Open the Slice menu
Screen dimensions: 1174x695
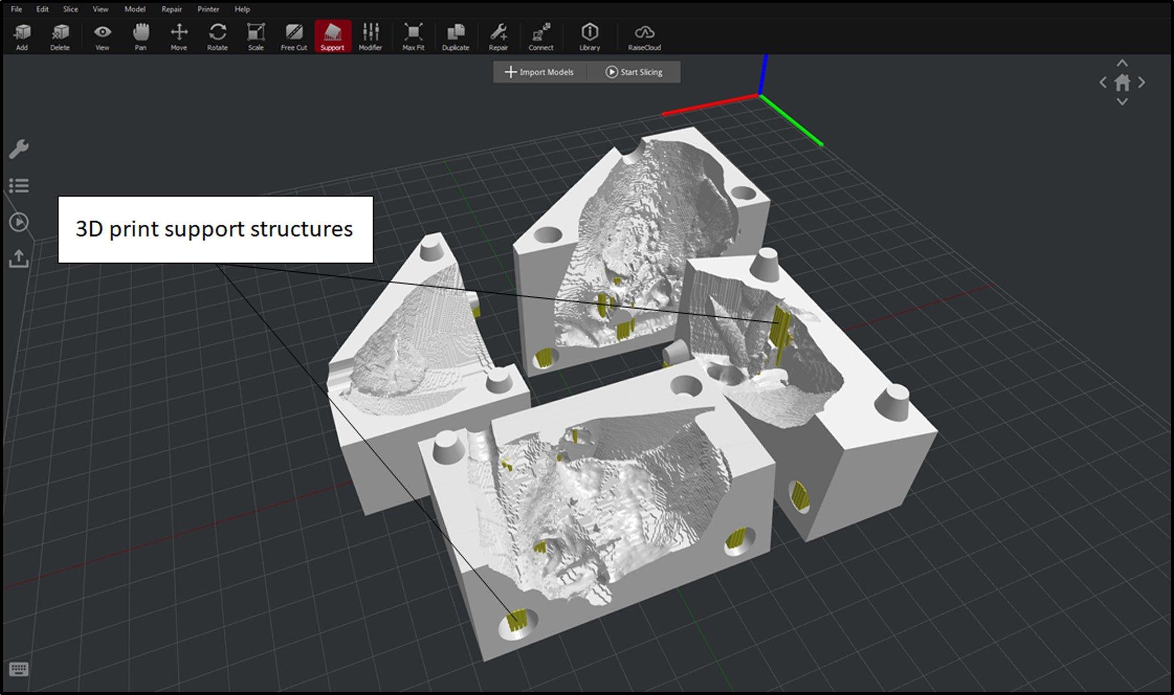[x=70, y=9]
